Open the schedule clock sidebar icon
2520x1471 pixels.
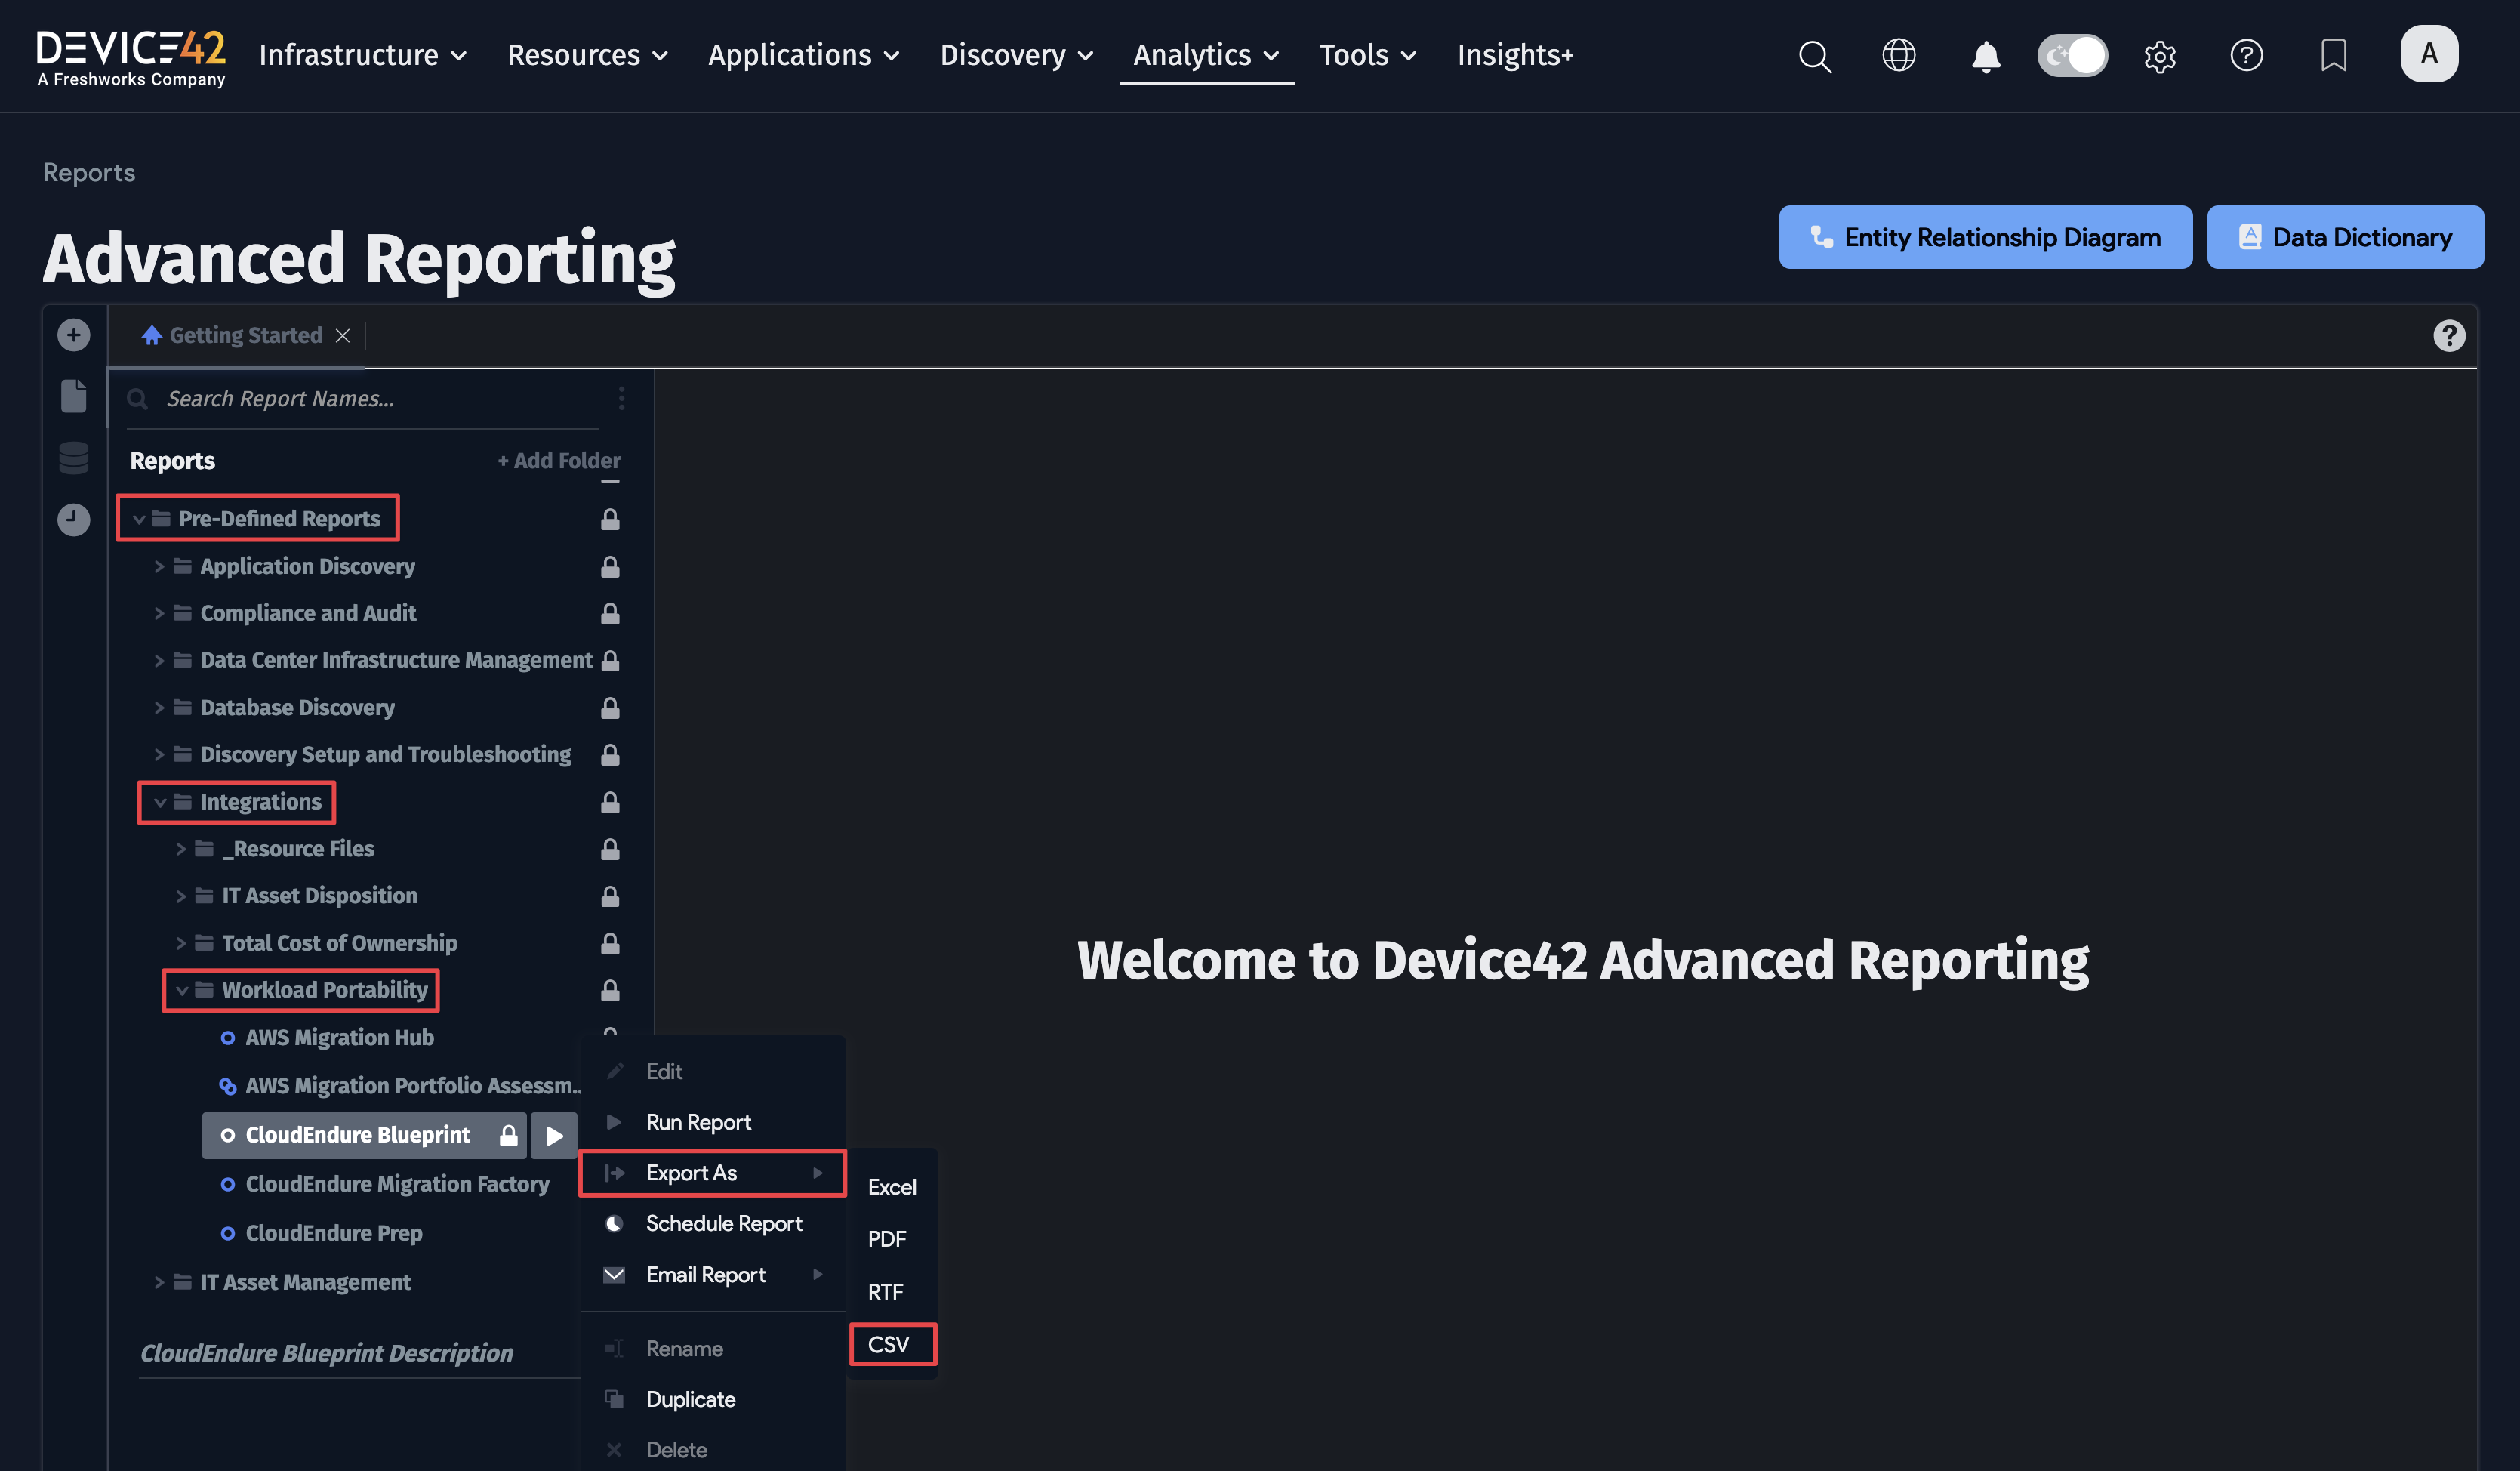click(x=73, y=519)
